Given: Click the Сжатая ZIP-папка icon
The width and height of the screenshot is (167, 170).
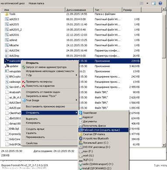Looking at the screenshot, I should (80, 134).
